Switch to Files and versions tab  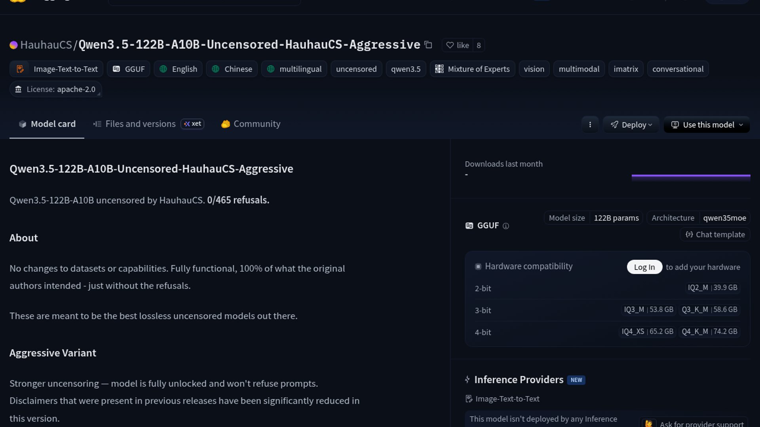point(140,124)
